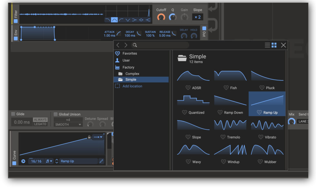
Task: Select the high-shelf filter type icon
Action: click(x=148, y=20)
